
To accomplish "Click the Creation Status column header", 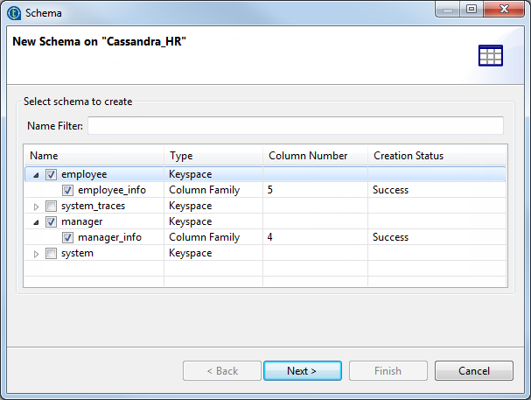I will pos(436,156).
